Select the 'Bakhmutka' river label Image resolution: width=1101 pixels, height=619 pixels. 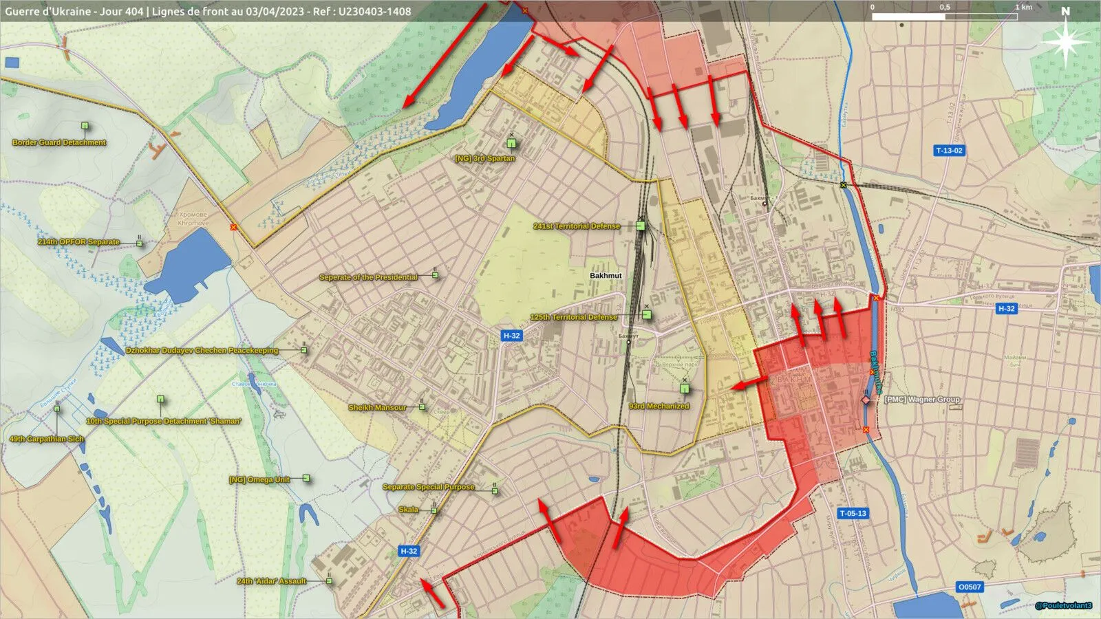click(877, 372)
